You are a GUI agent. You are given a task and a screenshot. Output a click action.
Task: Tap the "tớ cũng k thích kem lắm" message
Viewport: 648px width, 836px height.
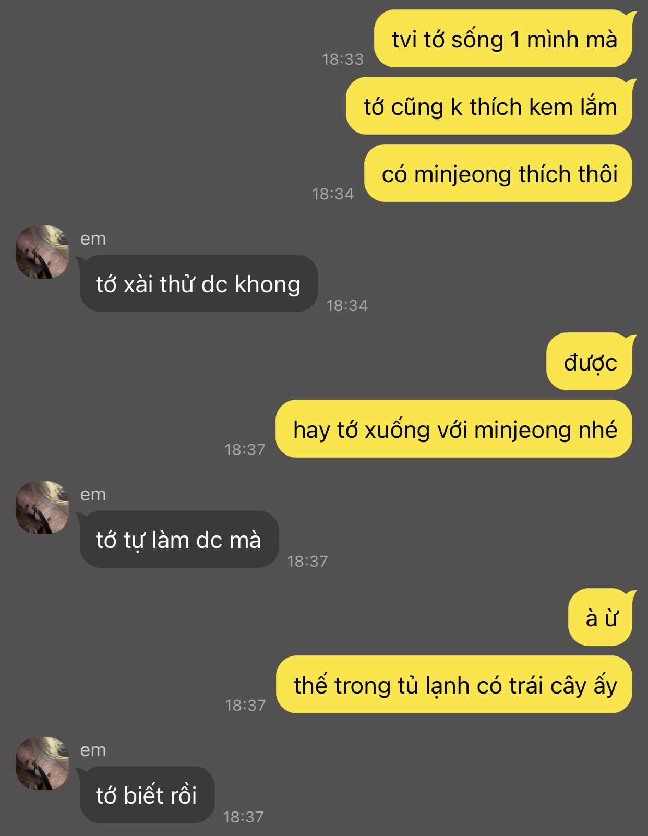[x=489, y=106]
